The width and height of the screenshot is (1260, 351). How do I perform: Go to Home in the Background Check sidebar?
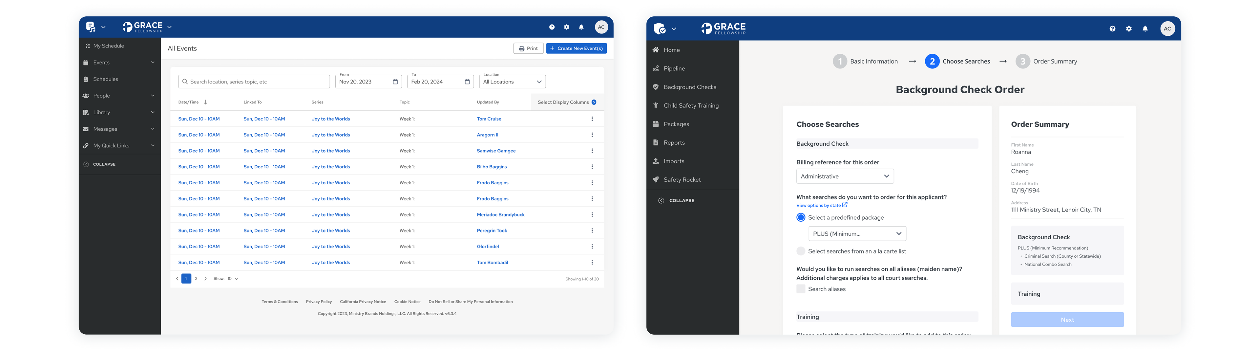point(672,50)
